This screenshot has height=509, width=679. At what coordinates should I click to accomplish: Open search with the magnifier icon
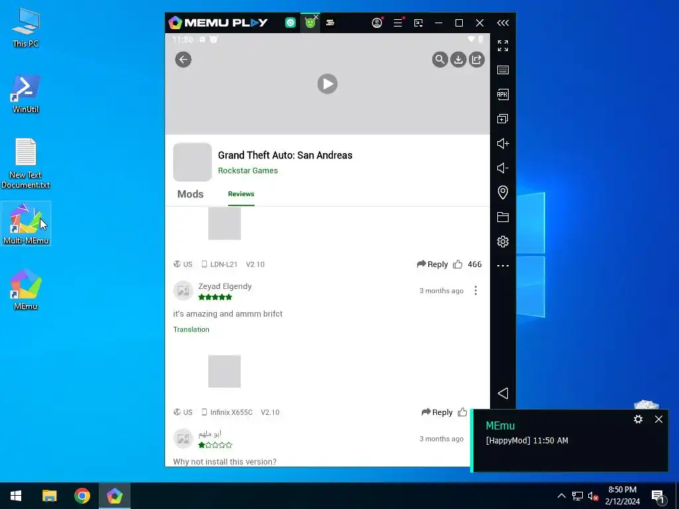tap(440, 60)
